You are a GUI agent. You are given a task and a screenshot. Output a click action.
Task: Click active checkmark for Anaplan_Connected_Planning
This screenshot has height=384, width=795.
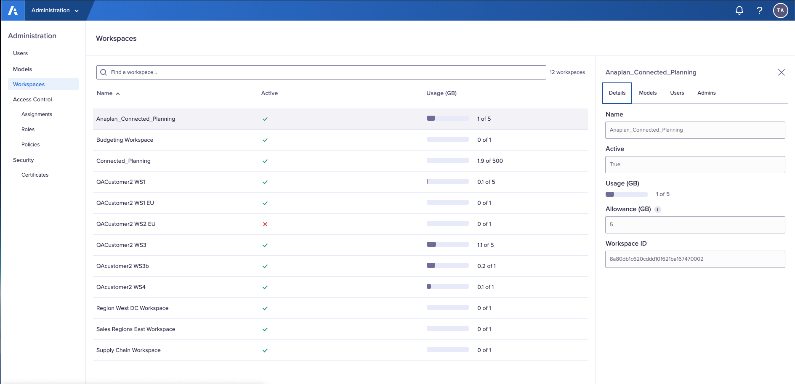265,119
